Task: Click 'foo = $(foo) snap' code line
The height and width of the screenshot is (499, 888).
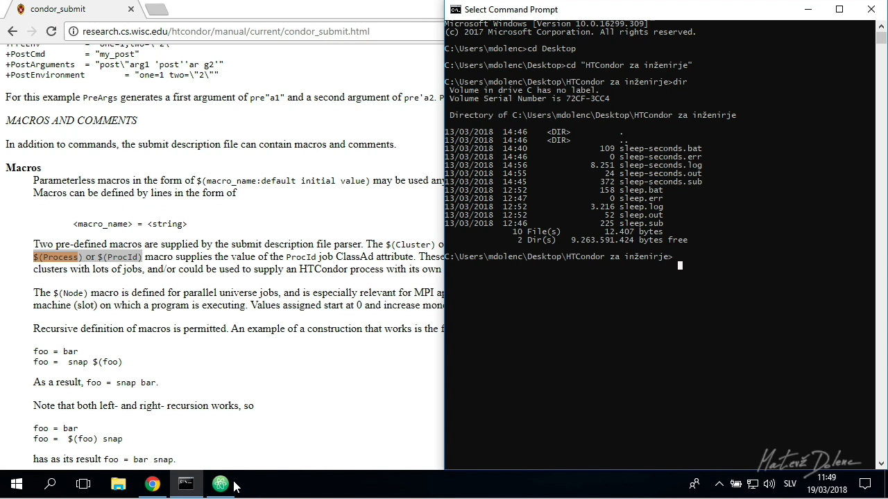Action: tap(78, 439)
